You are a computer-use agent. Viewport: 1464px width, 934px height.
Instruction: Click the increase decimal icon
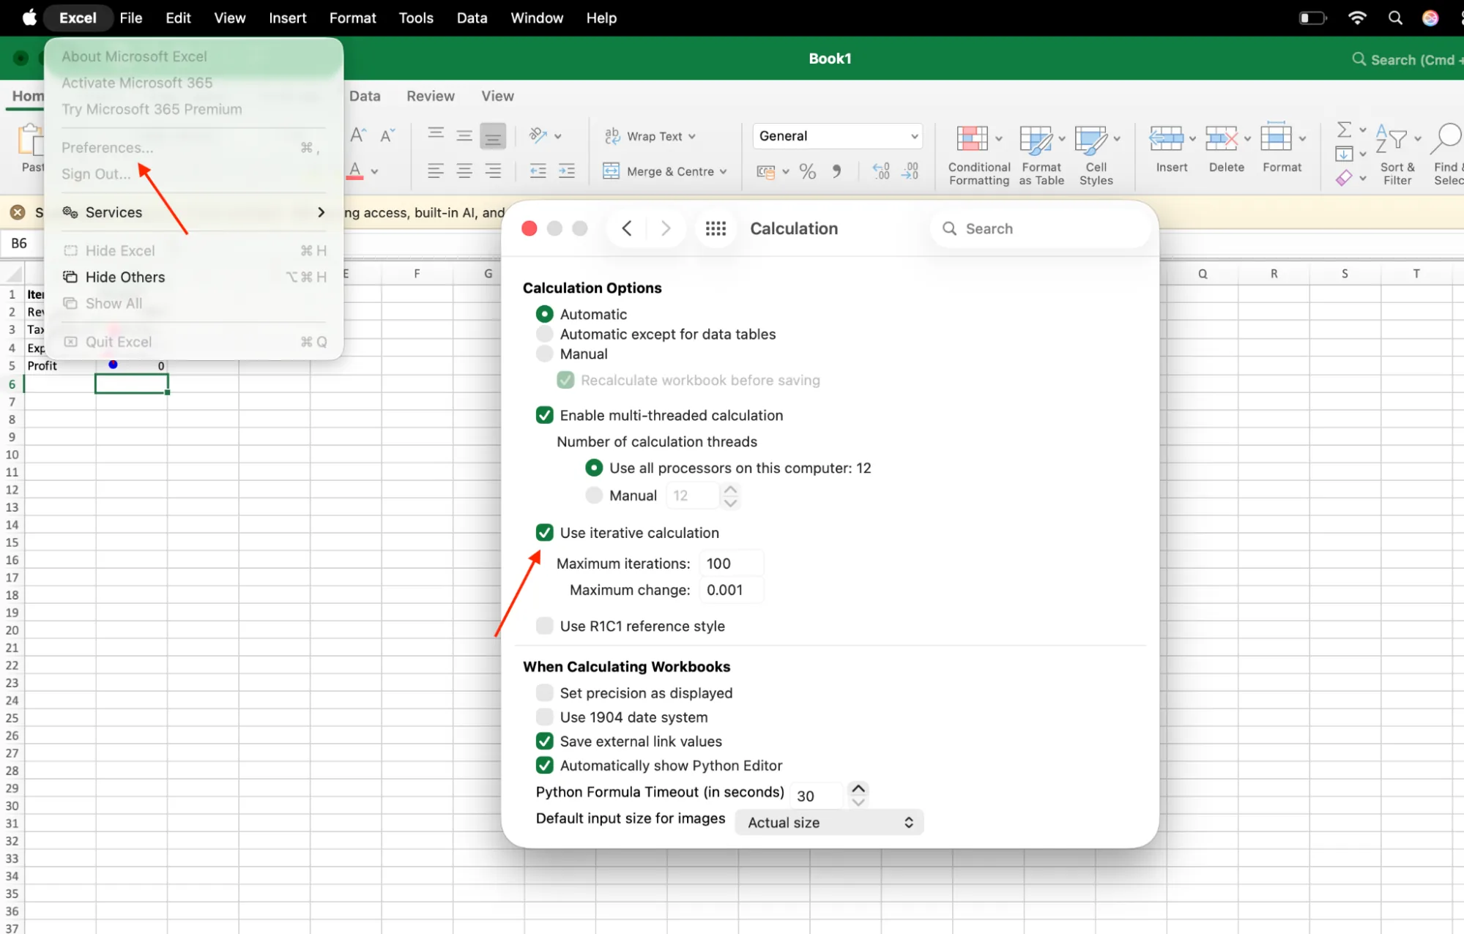[881, 171]
